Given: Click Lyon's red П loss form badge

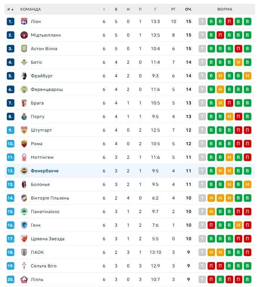Looking at the screenshot, I should pyautogui.click(x=229, y=21).
